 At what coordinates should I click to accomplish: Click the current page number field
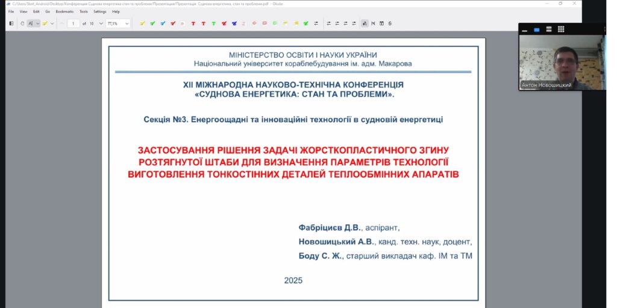(74, 24)
